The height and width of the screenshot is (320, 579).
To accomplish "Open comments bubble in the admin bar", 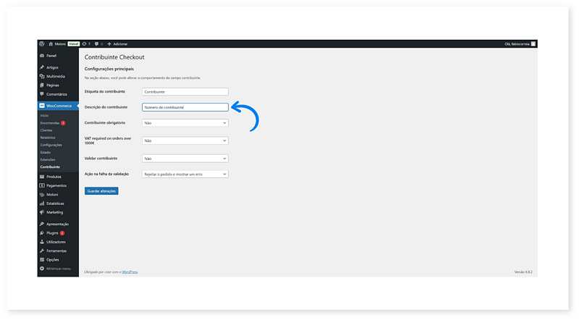I will coord(98,43).
